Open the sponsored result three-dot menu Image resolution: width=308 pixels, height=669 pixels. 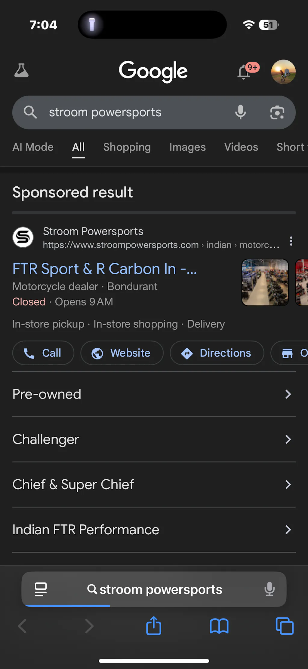point(291,241)
